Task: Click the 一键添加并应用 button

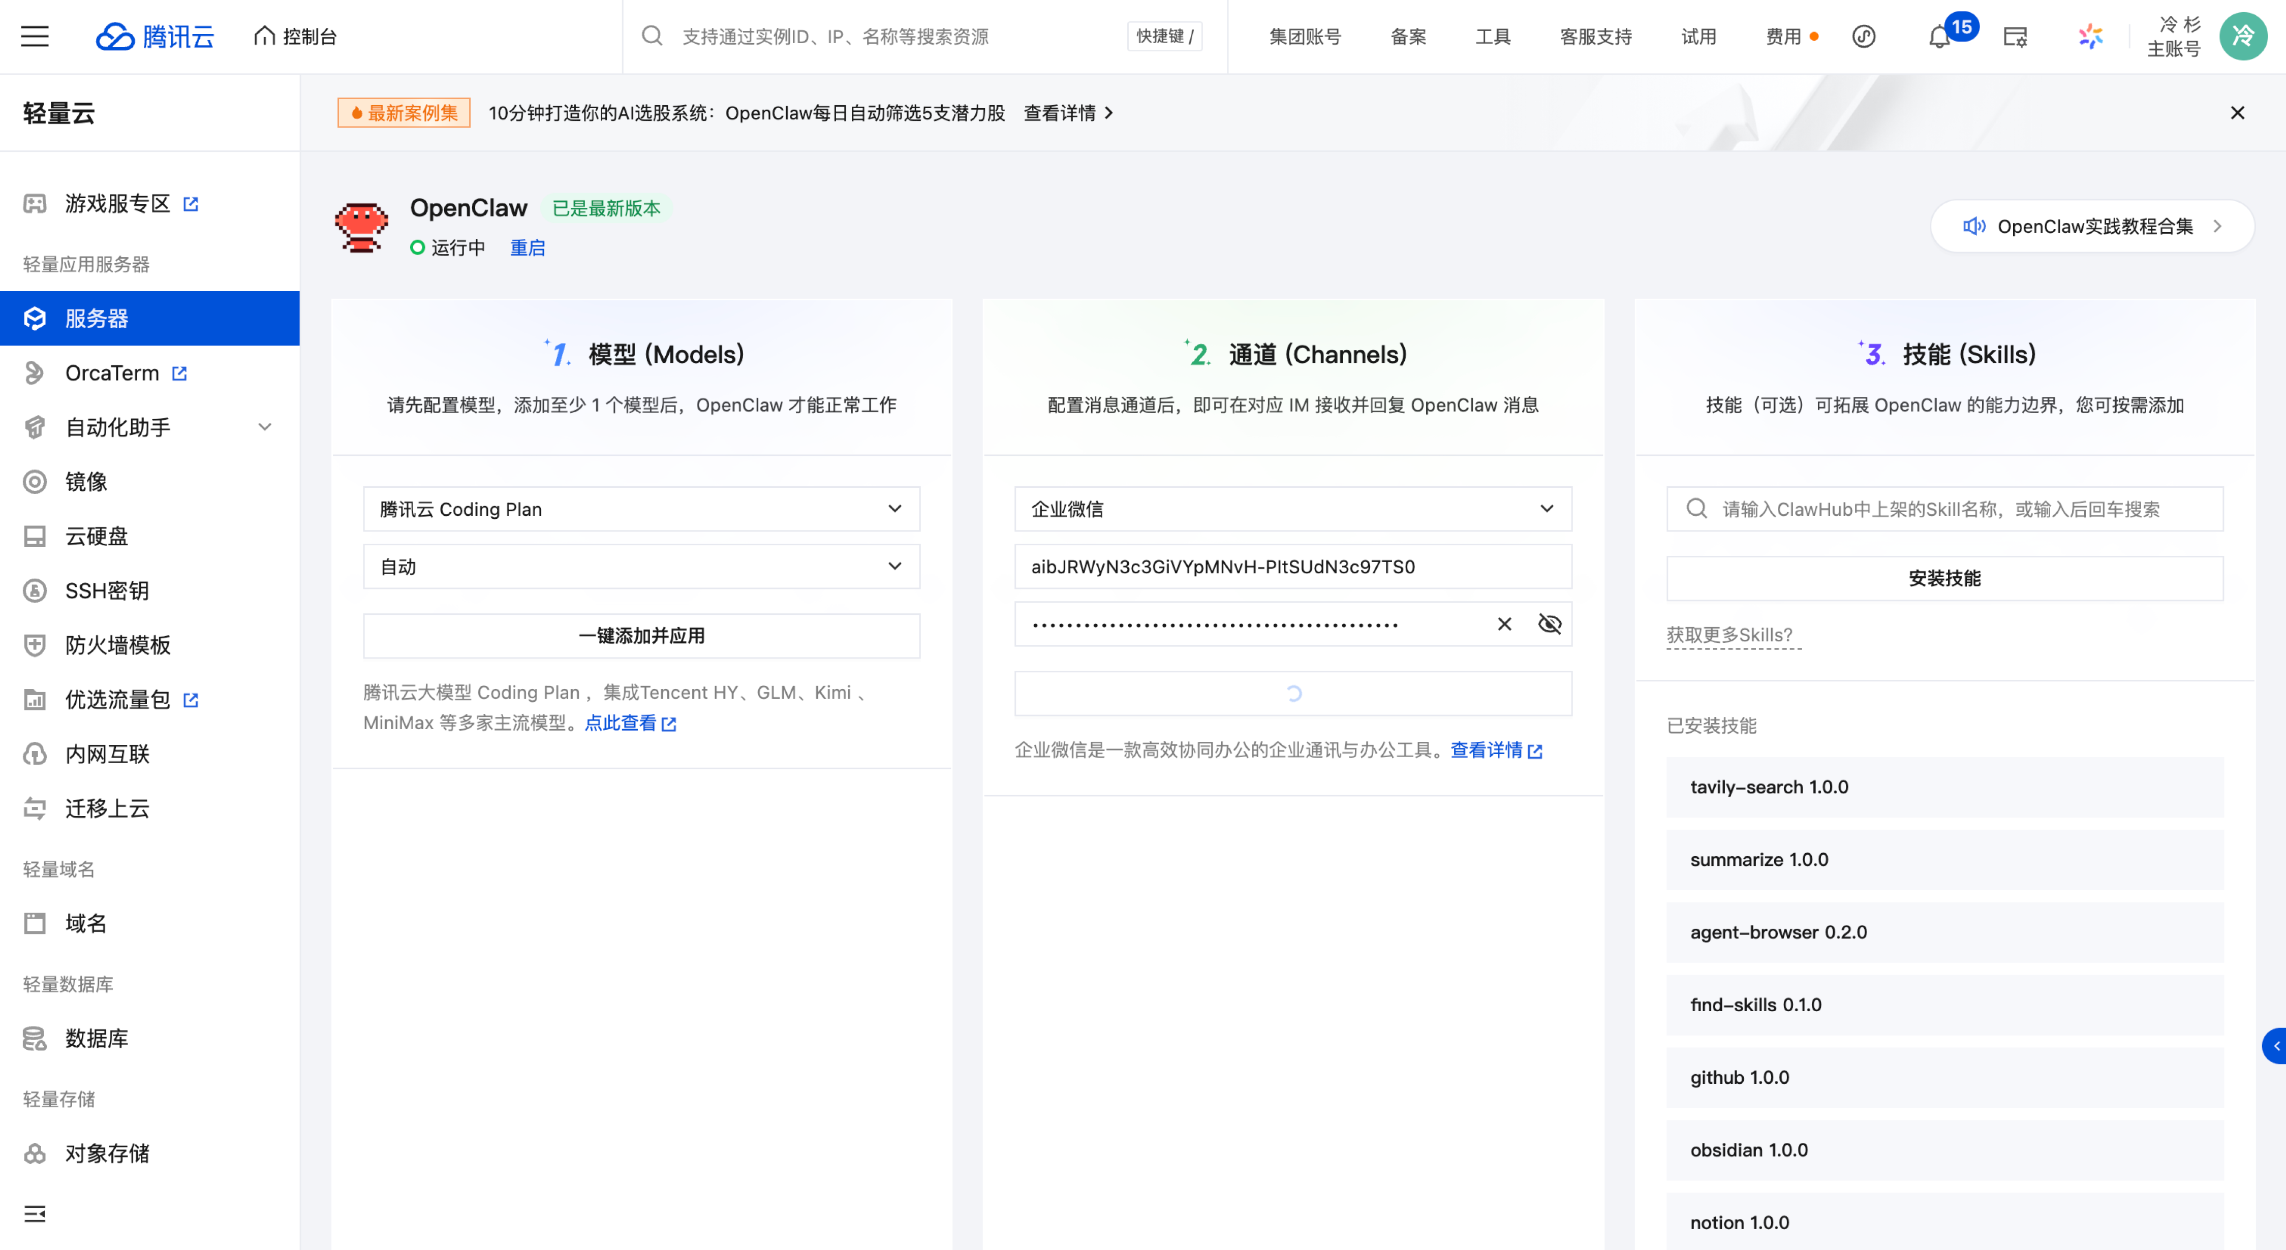Action: point(641,635)
